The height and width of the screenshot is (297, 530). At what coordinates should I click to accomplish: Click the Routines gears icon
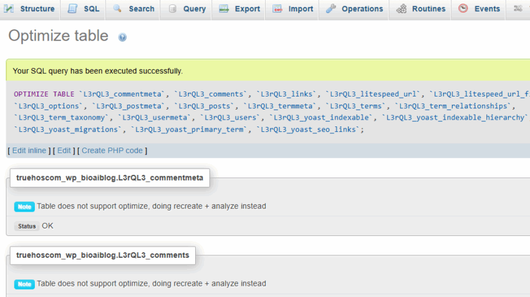[x=401, y=9]
